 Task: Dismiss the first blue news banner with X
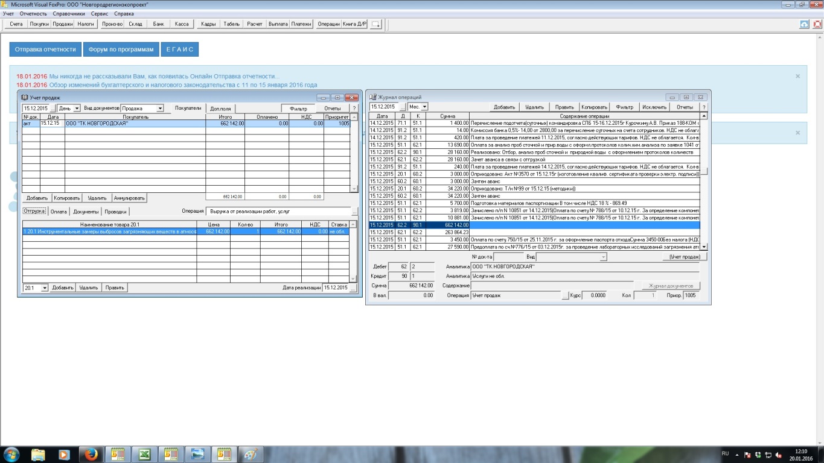pos(797,77)
